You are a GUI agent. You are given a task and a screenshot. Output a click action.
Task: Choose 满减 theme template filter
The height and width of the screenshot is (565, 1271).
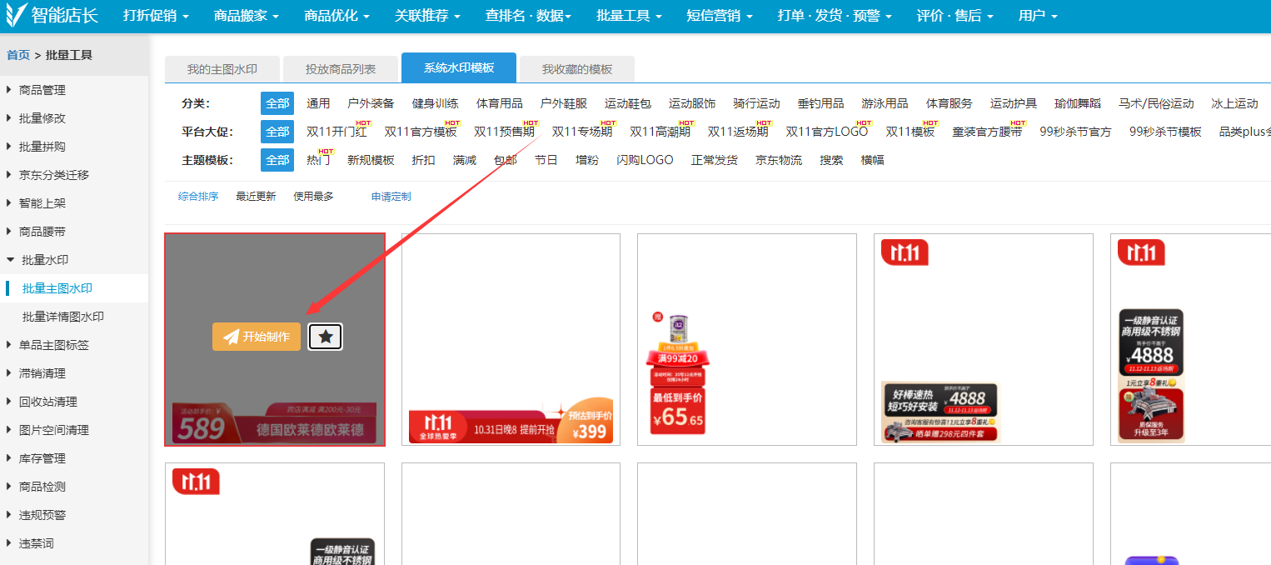tap(464, 160)
